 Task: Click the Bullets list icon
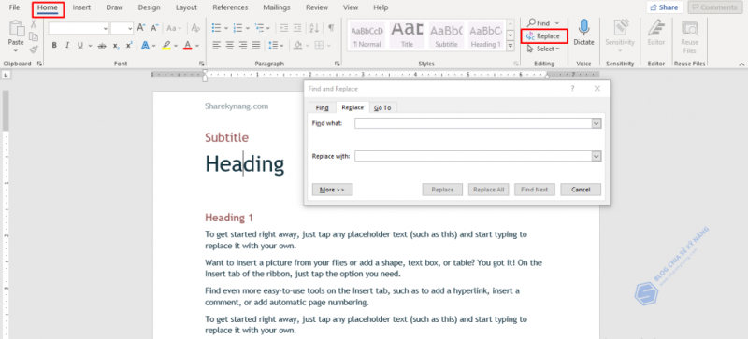point(216,28)
